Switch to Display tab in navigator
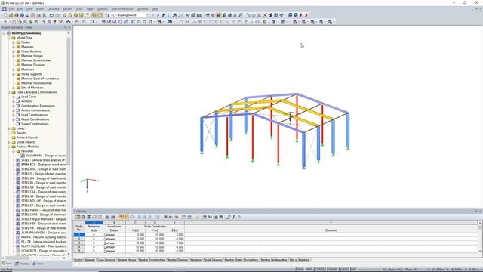Screen dimensions: 483x272 coord(22,264)
